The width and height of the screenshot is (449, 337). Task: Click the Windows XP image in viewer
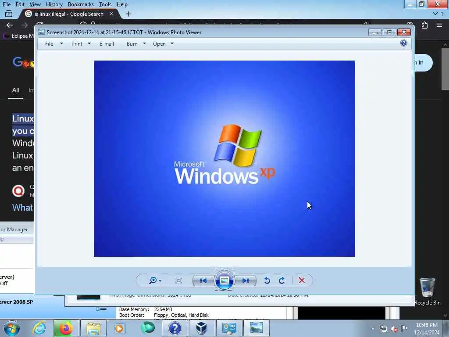(x=224, y=158)
